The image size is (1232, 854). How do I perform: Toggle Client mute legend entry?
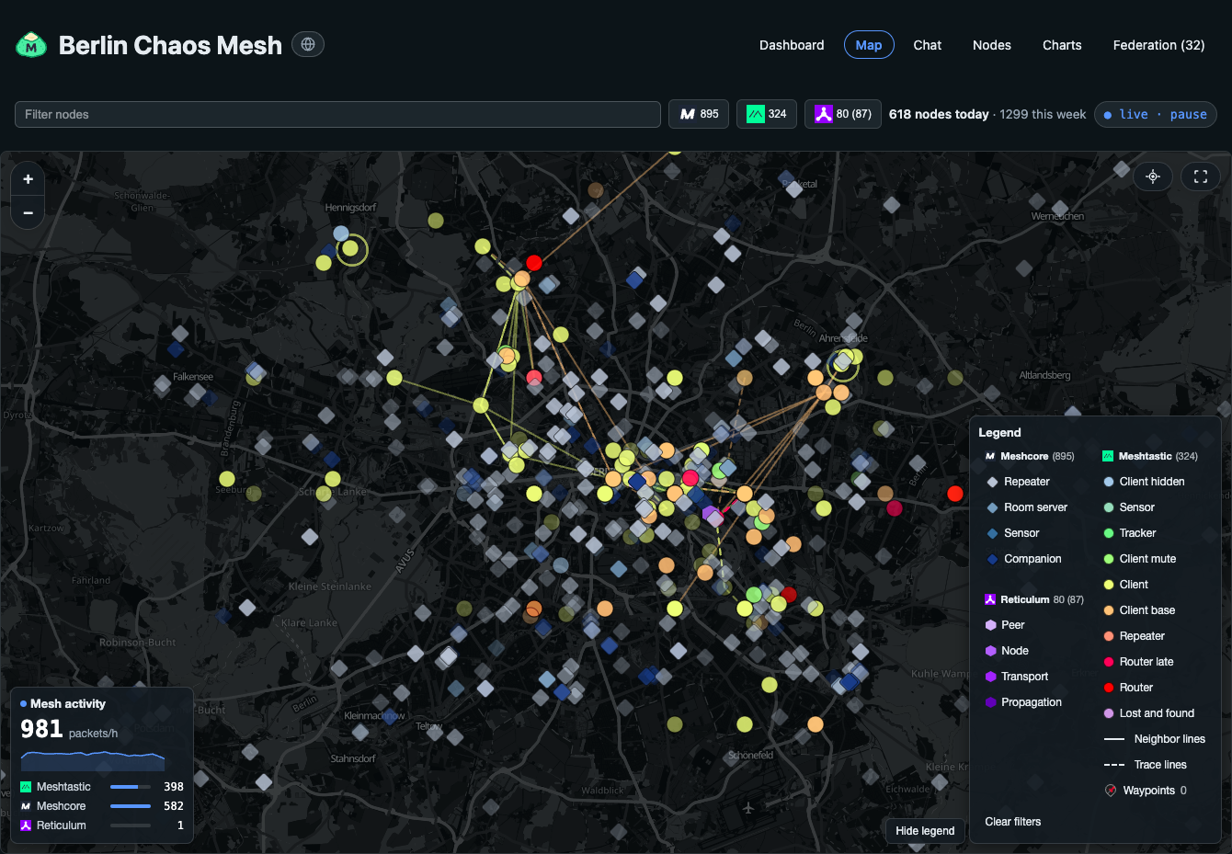1140,559
